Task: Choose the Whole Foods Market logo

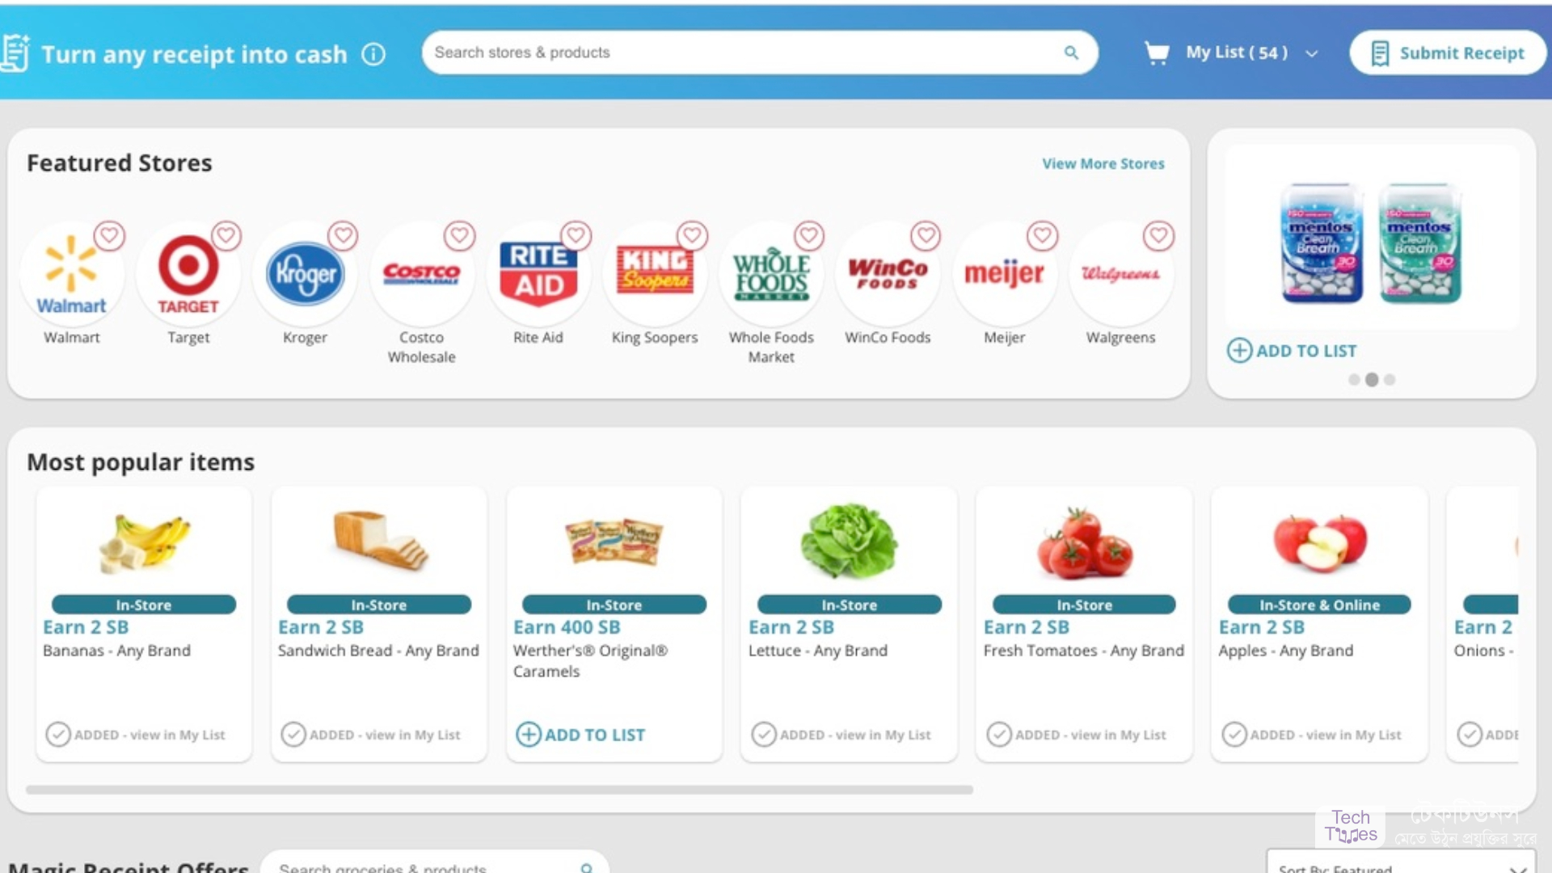Action: tap(771, 275)
